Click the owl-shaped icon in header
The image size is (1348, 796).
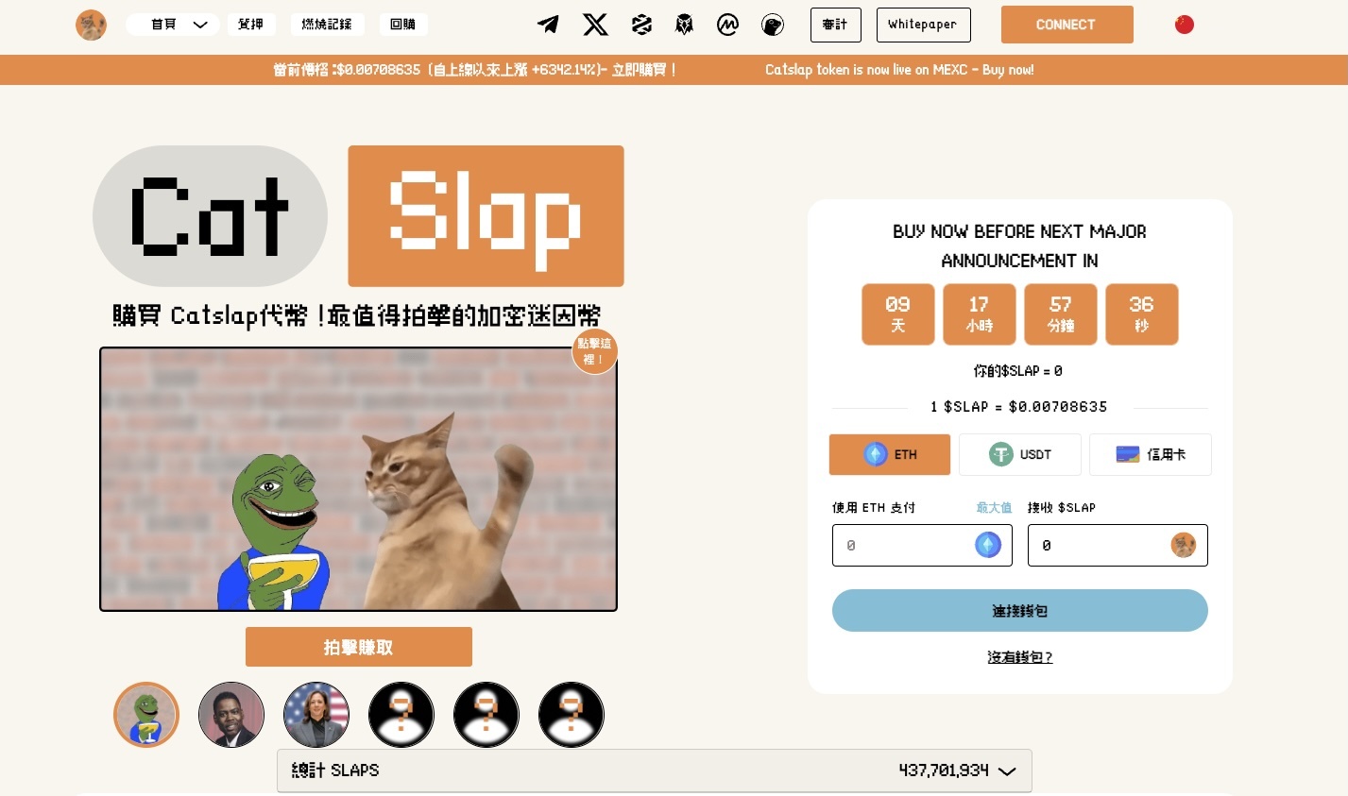684,25
